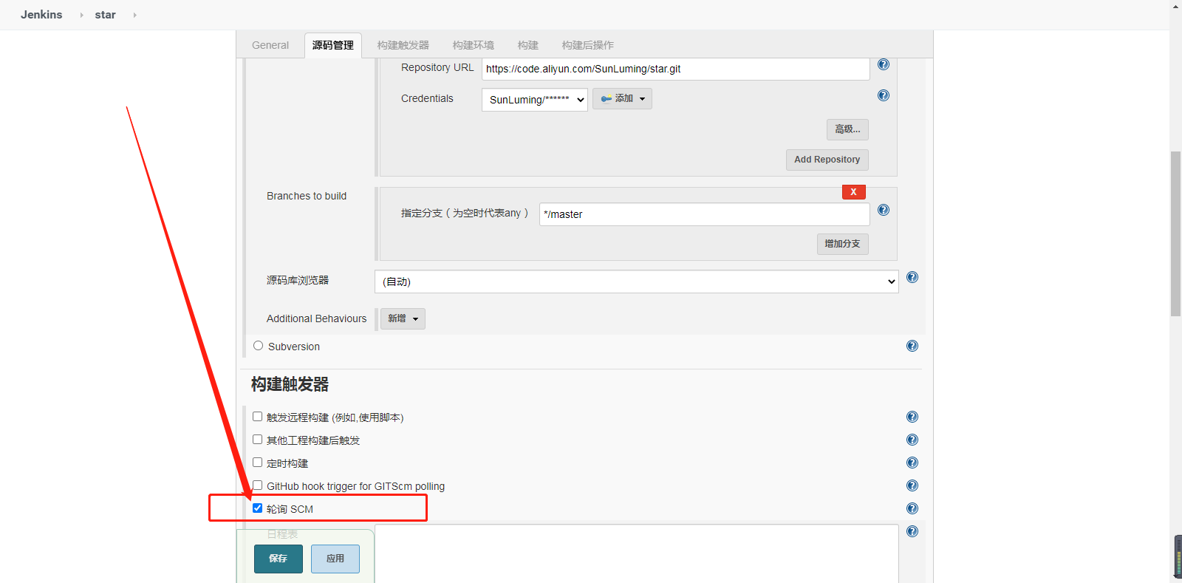Open help for GitHub hook trigger
The width and height of the screenshot is (1182, 583).
click(x=912, y=485)
